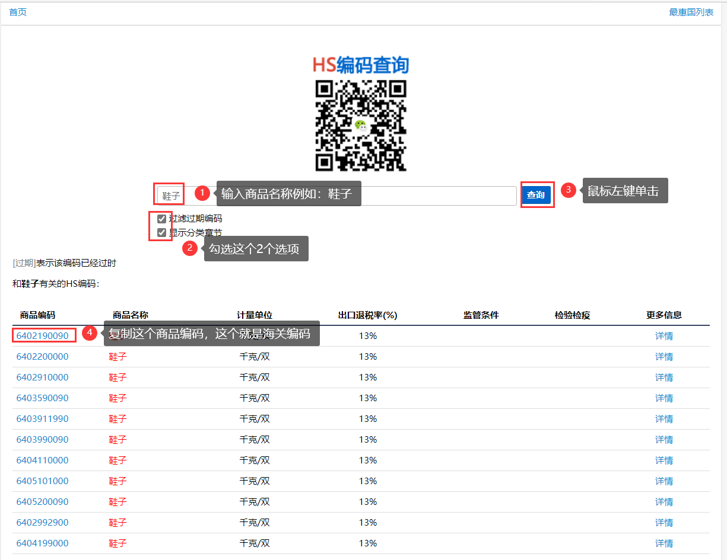The width and height of the screenshot is (727, 560).
Task: Select 鞋子 name in row 6405200090
Action: pyautogui.click(x=118, y=502)
